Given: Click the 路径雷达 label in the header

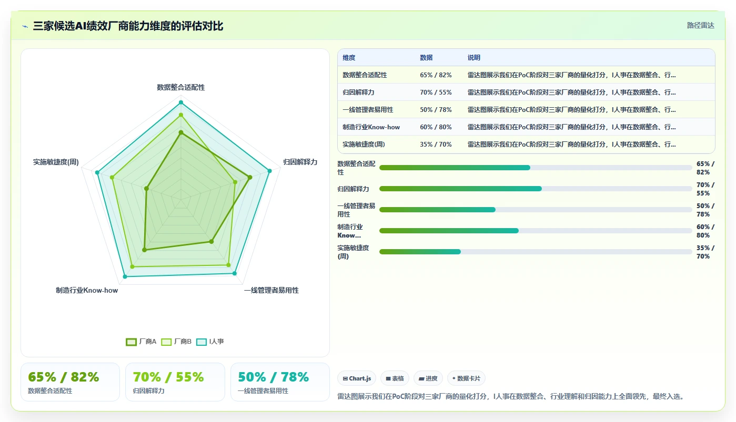Looking at the screenshot, I should point(700,25).
